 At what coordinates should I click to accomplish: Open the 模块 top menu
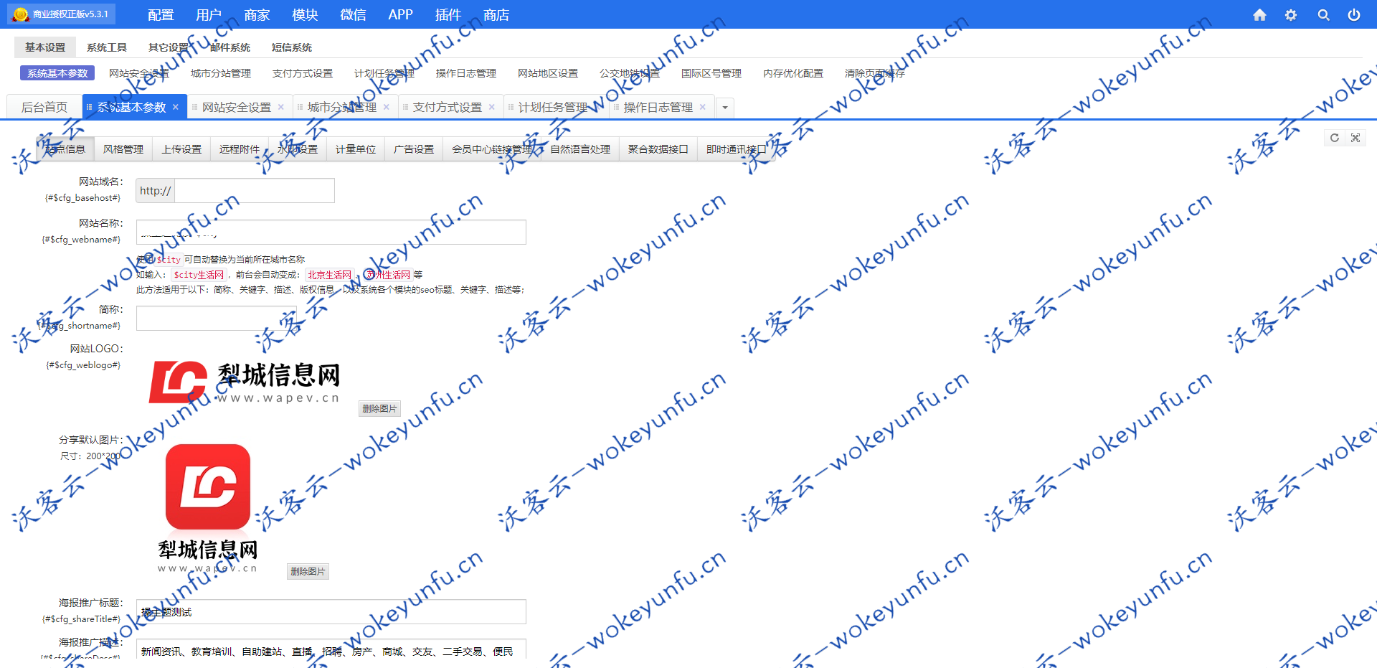(x=305, y=14)
